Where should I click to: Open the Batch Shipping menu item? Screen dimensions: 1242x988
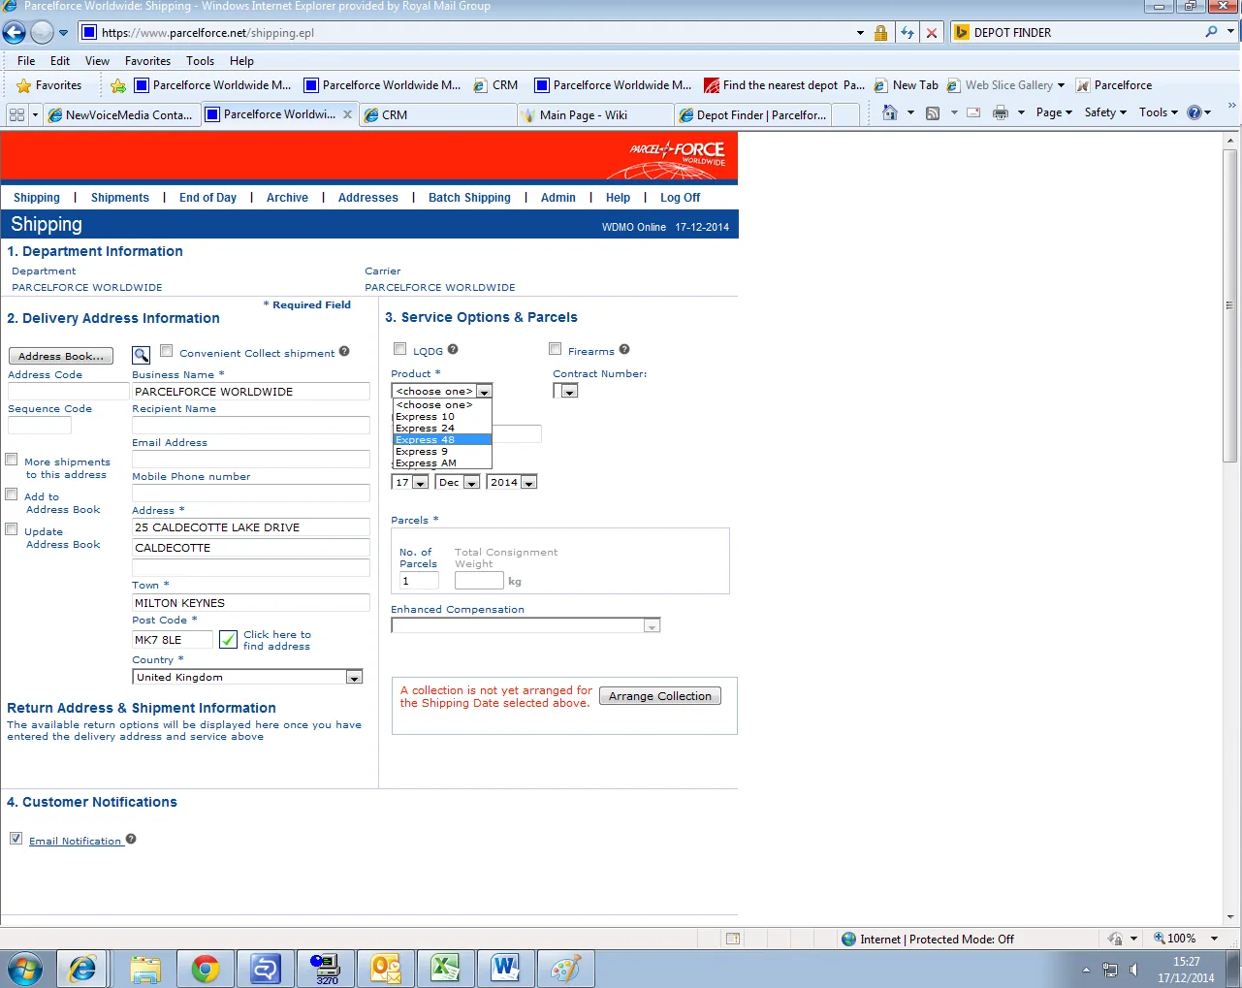[469, 198]
